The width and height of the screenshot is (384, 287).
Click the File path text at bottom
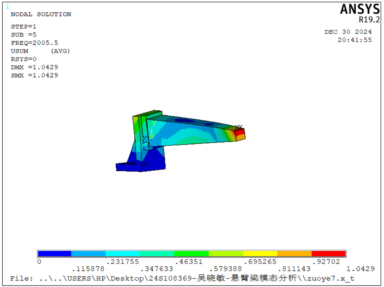[182, 278]
